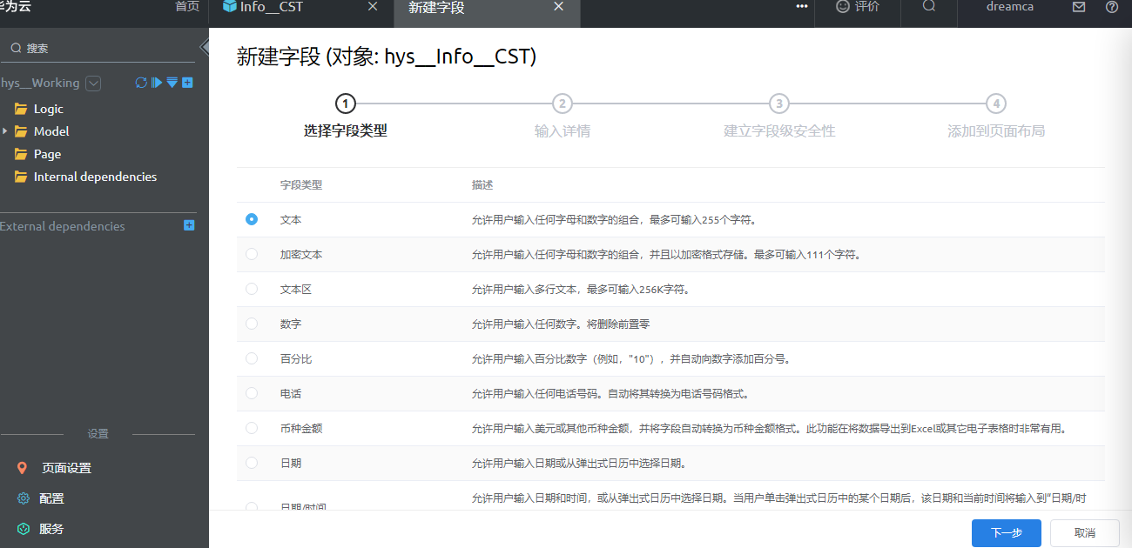Select the 文本区 radio button
The image size is (1132, 548).
[x=252, y=289]
